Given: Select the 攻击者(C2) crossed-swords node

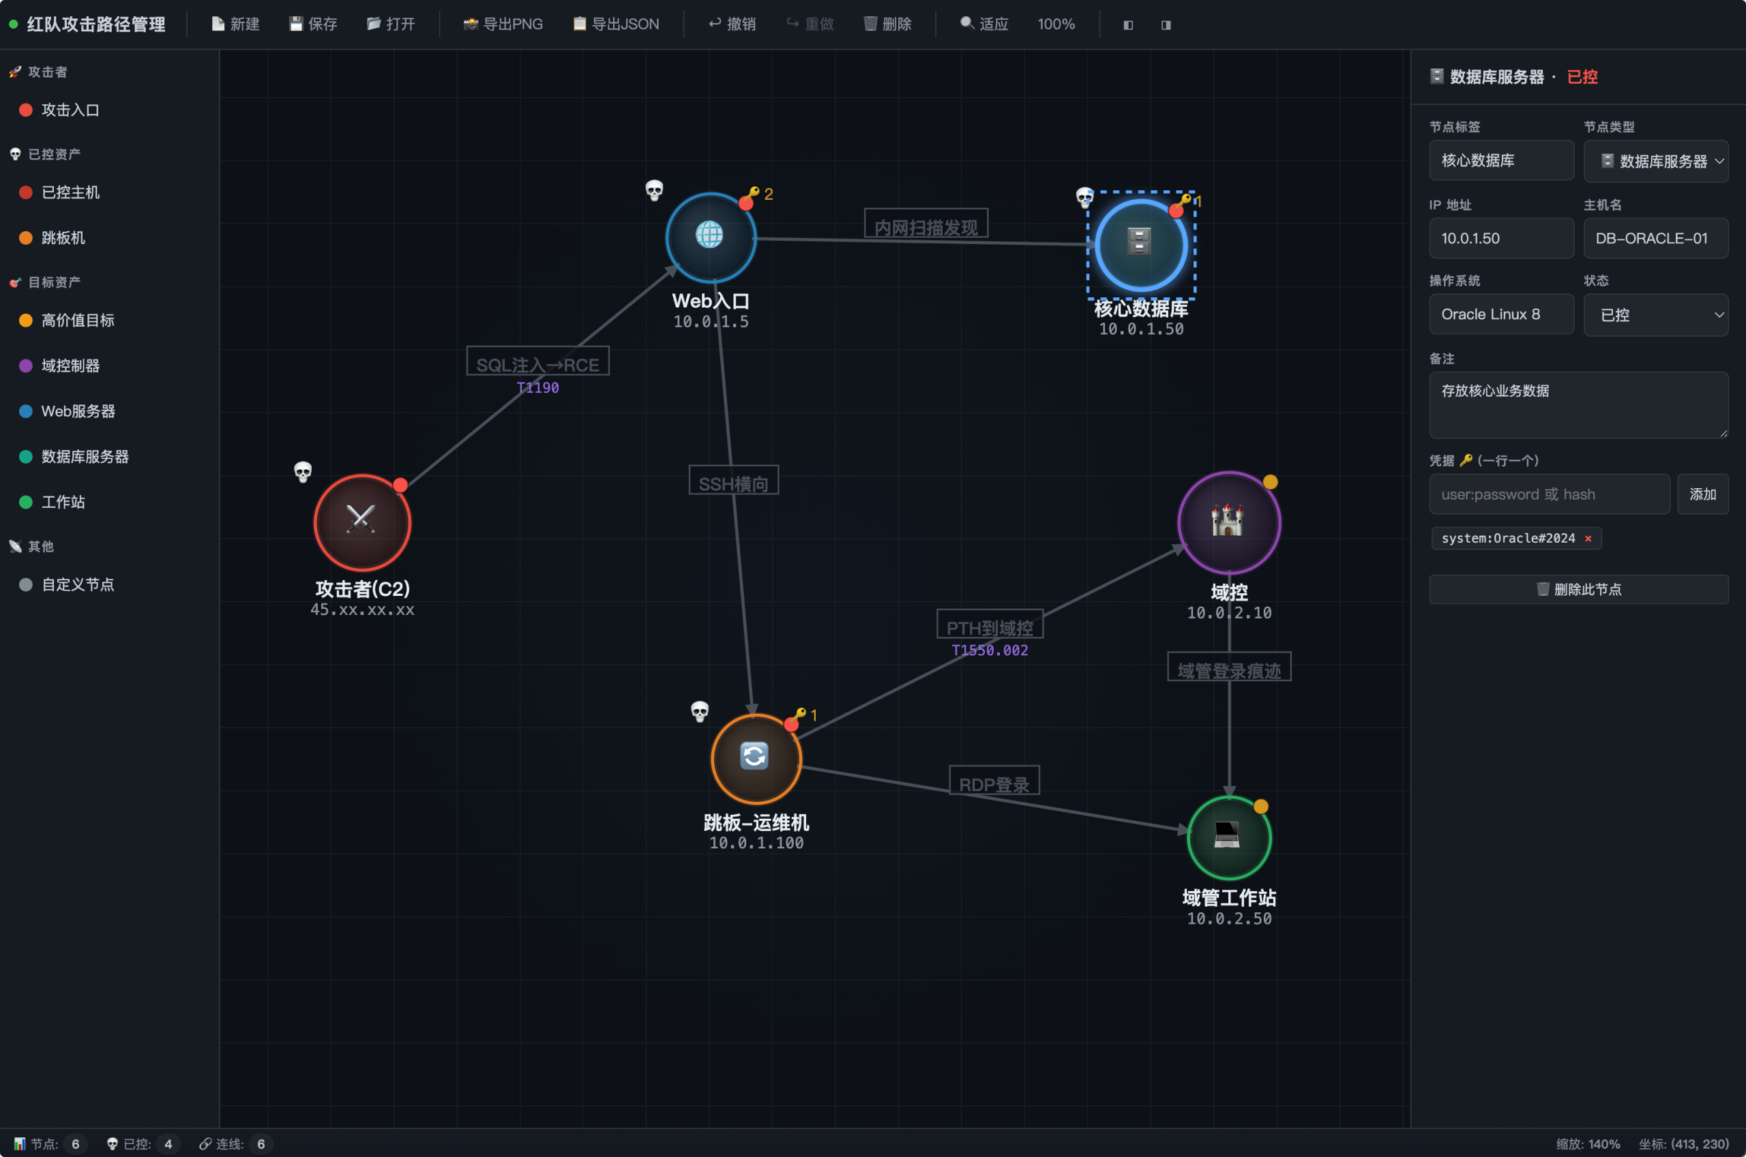Looking at the screenshot, I should click(x=361, y=522).
